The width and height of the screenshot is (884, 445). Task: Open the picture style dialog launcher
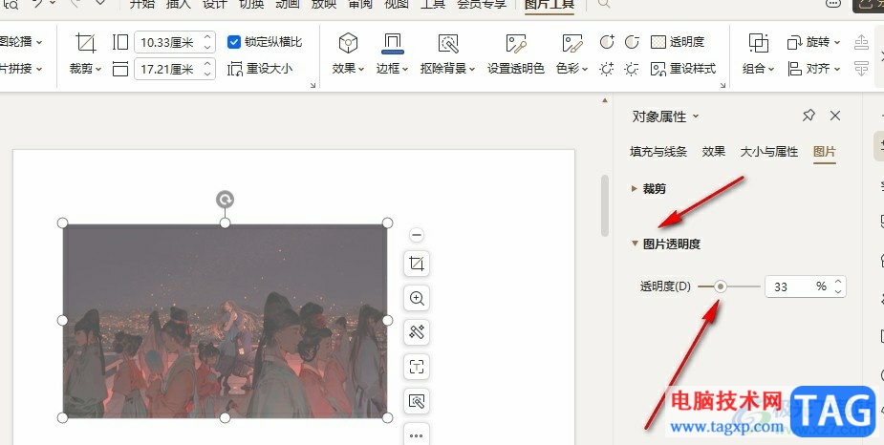coord(722,85)
